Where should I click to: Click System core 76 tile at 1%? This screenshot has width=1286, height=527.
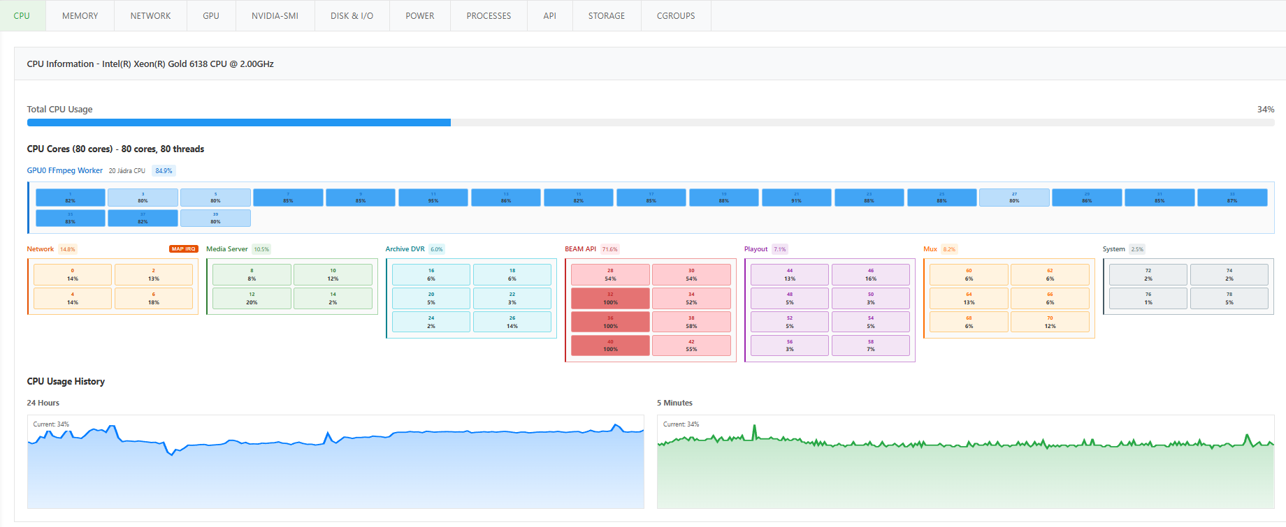1148,298
